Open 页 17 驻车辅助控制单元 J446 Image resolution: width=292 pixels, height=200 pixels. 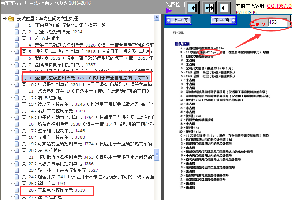point(53,131)
